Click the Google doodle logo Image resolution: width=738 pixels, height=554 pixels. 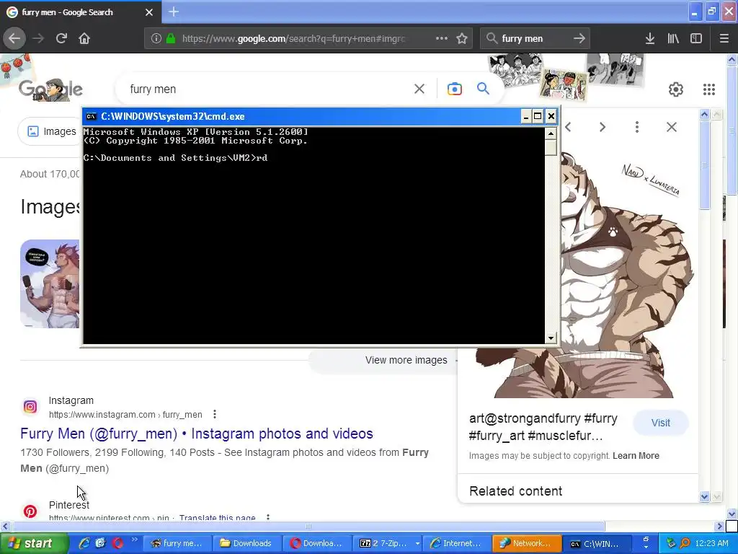click(51, 89)
